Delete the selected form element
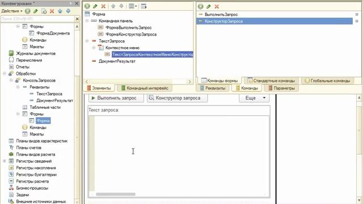Viewport: 363px width, 204px height. (x=103, y=6)
